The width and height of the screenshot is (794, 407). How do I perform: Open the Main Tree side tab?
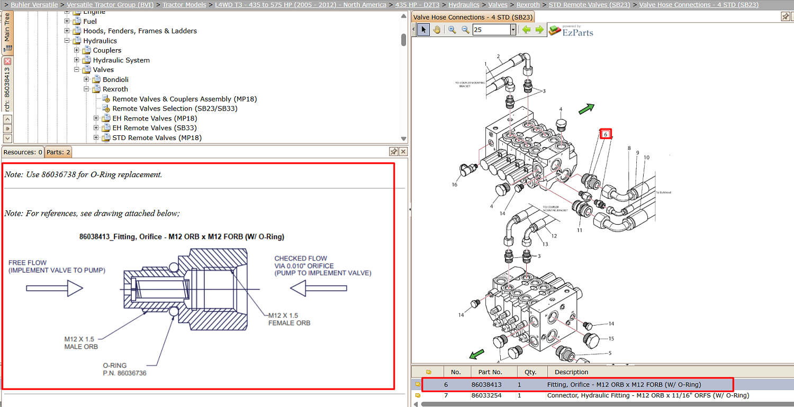tap(7, 32)
